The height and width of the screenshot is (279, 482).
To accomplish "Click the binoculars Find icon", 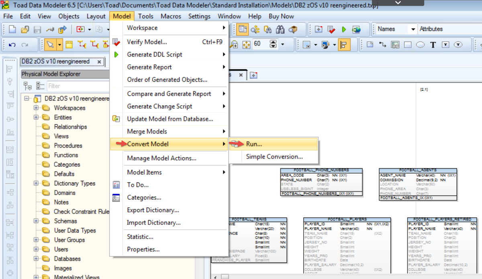I will click(280, 29).
